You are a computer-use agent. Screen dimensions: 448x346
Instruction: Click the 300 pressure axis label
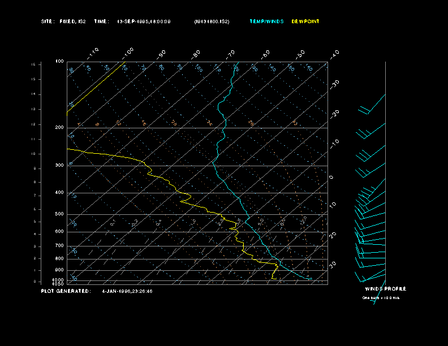point(59,165)
